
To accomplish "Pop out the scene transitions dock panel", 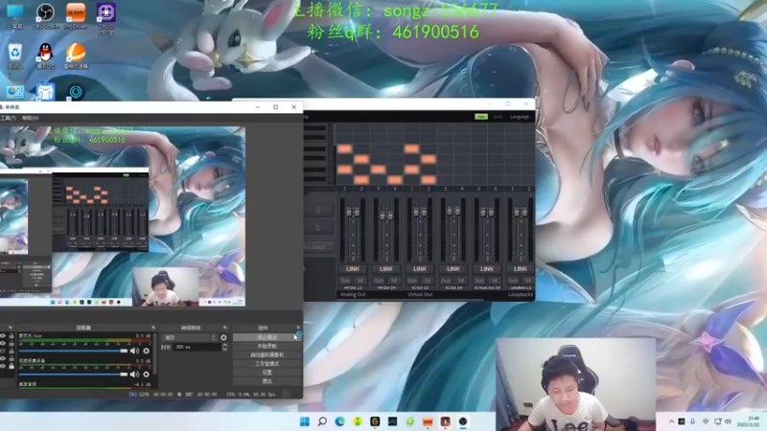I will pyautogui.click(x=225, y=328).
